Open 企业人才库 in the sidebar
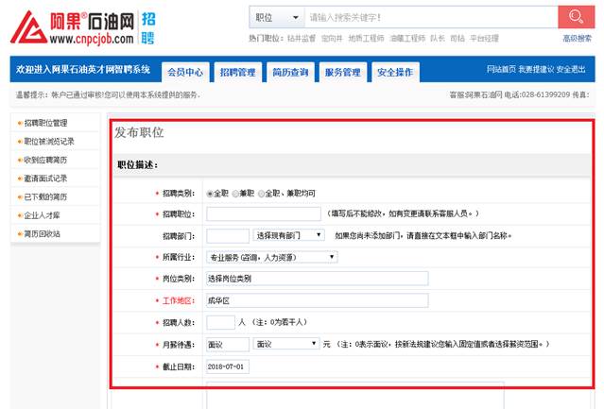The height and width of the screenshot is (409, 604). click(x=43, y=215)
